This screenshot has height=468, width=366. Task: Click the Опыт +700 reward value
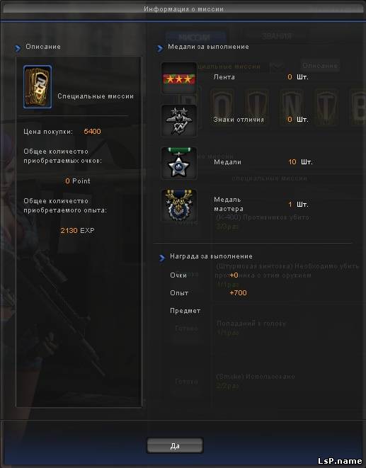[239, 293]
